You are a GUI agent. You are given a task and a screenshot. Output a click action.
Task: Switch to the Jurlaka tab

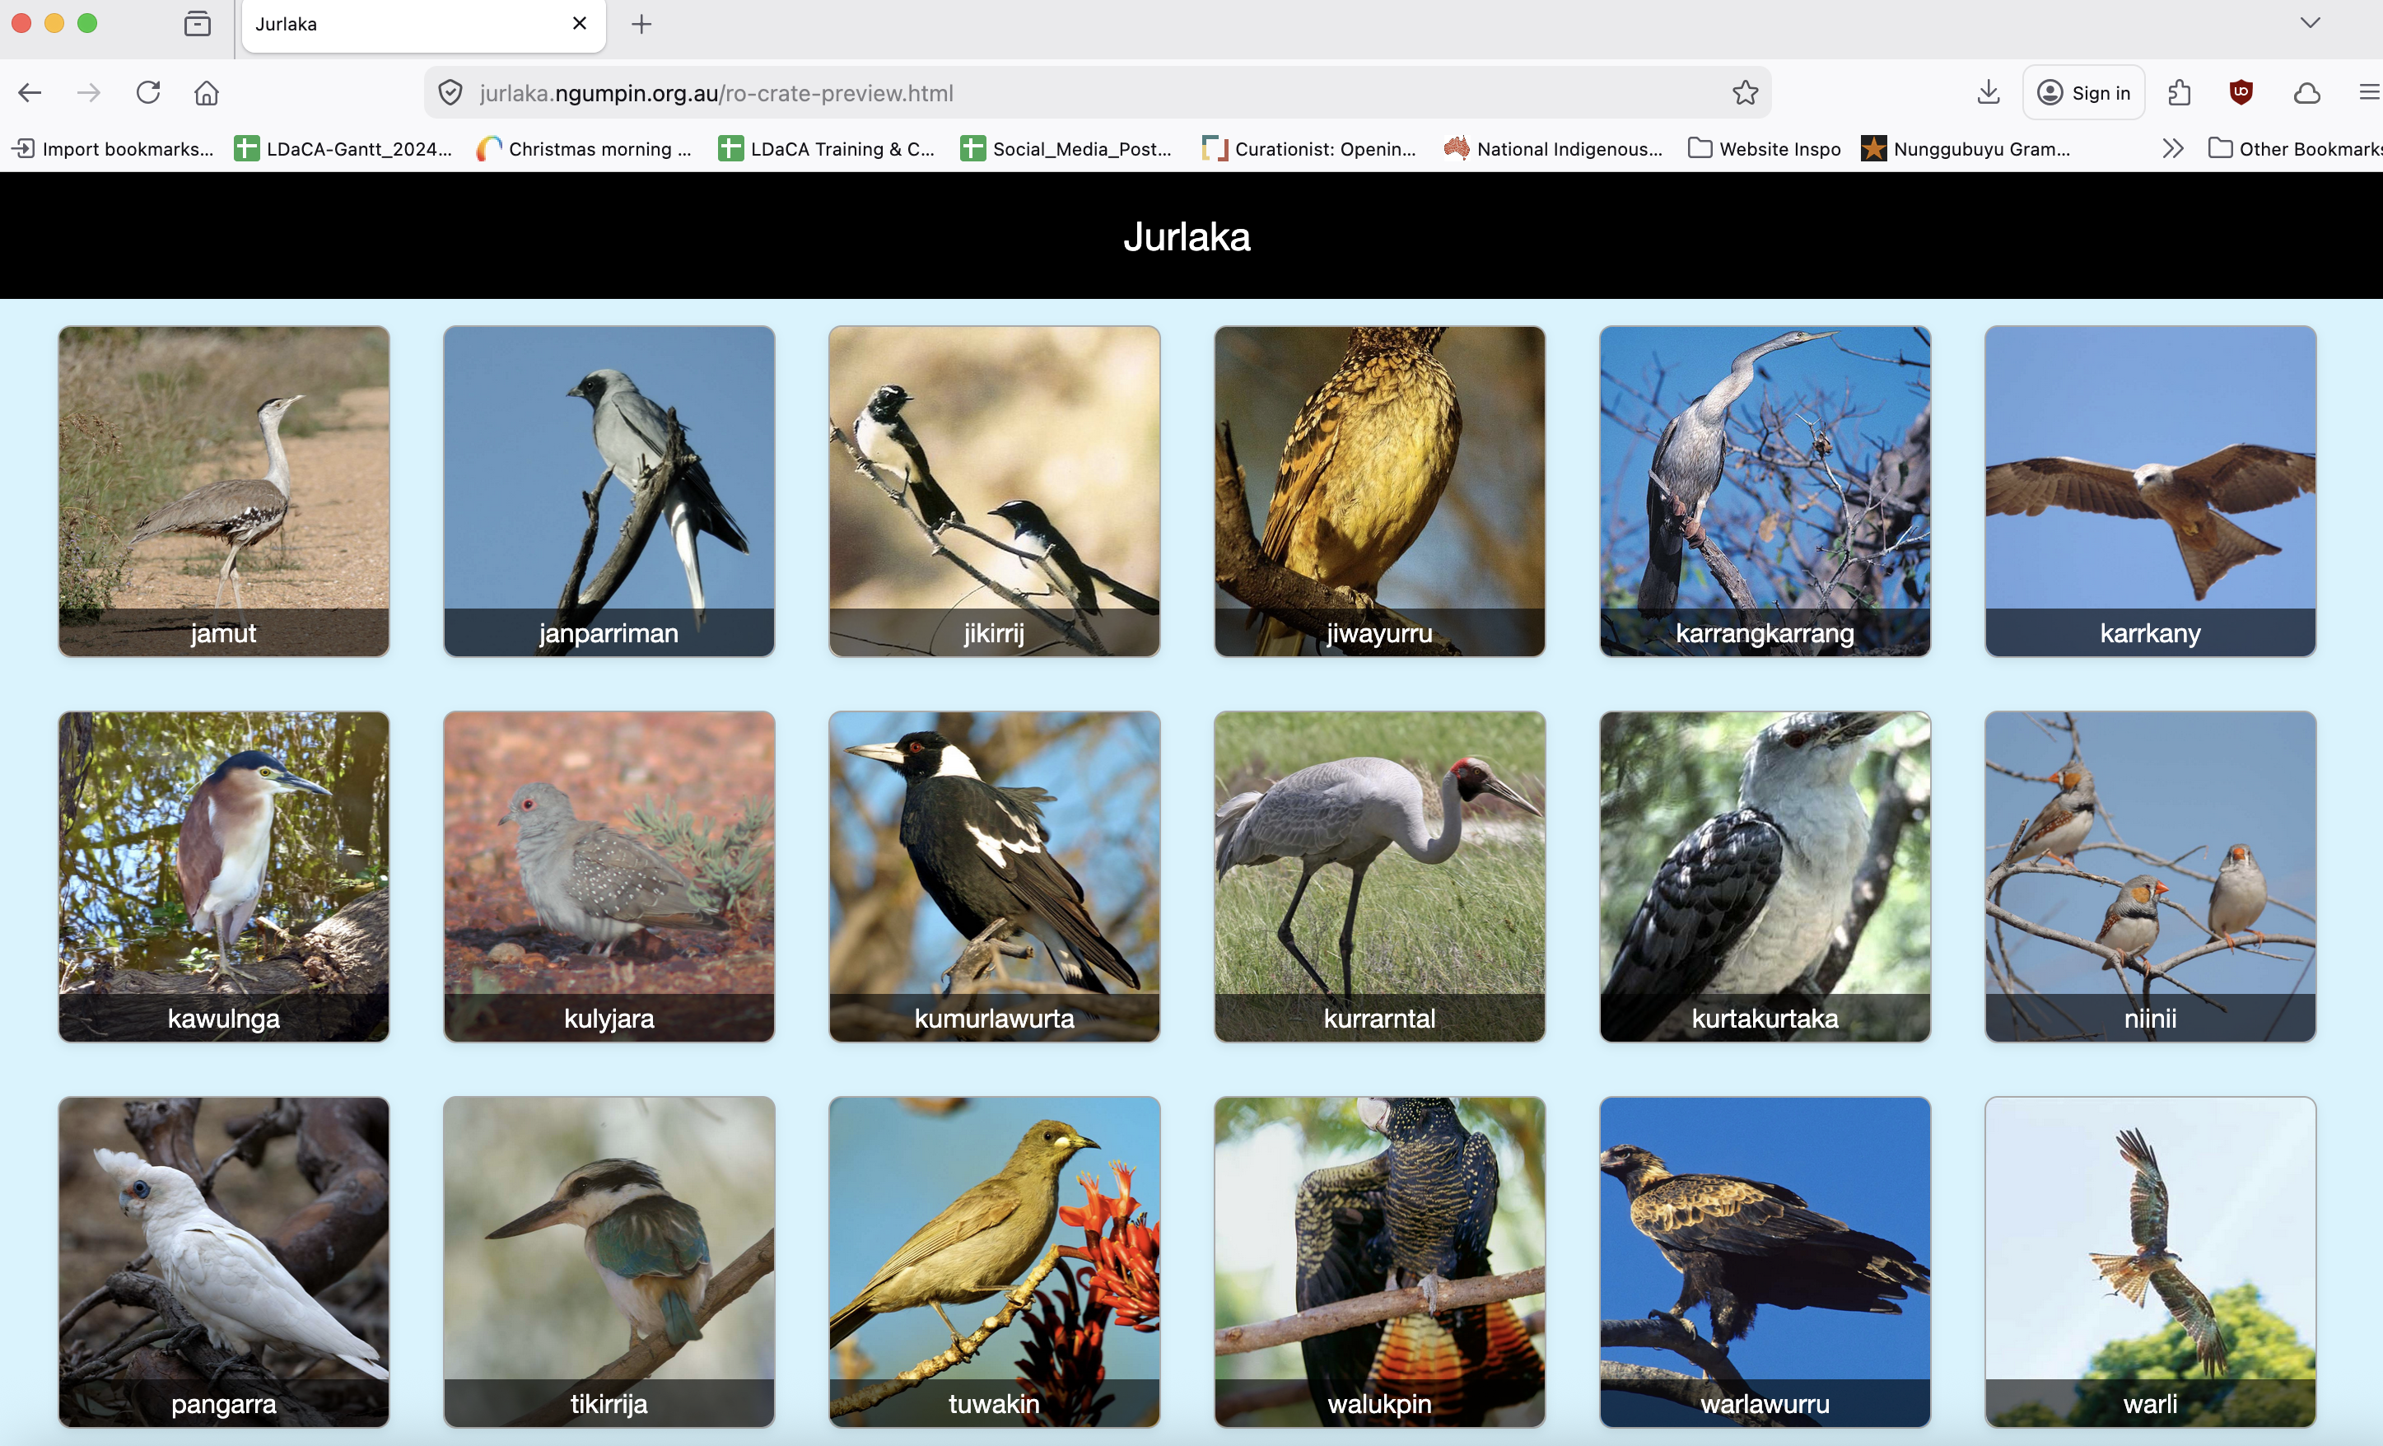[x=387, y=24]
